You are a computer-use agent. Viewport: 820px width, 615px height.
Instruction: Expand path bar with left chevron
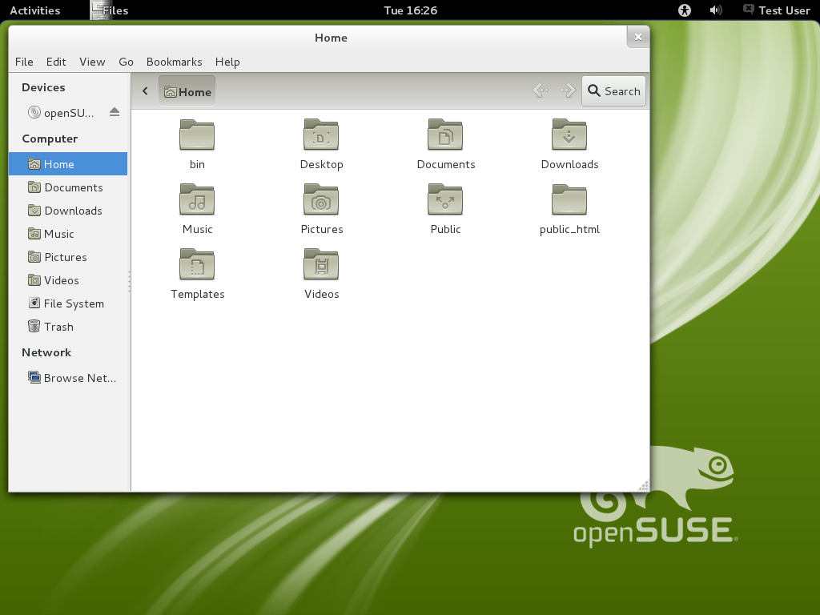click(x=145, y=91)
